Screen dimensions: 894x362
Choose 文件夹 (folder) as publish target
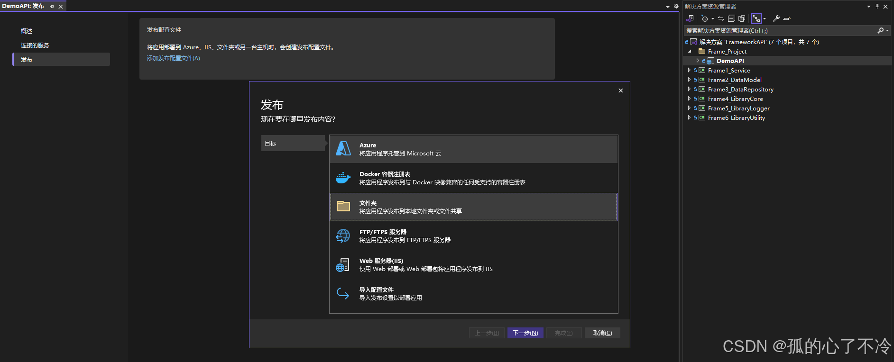tap(474, 207)
